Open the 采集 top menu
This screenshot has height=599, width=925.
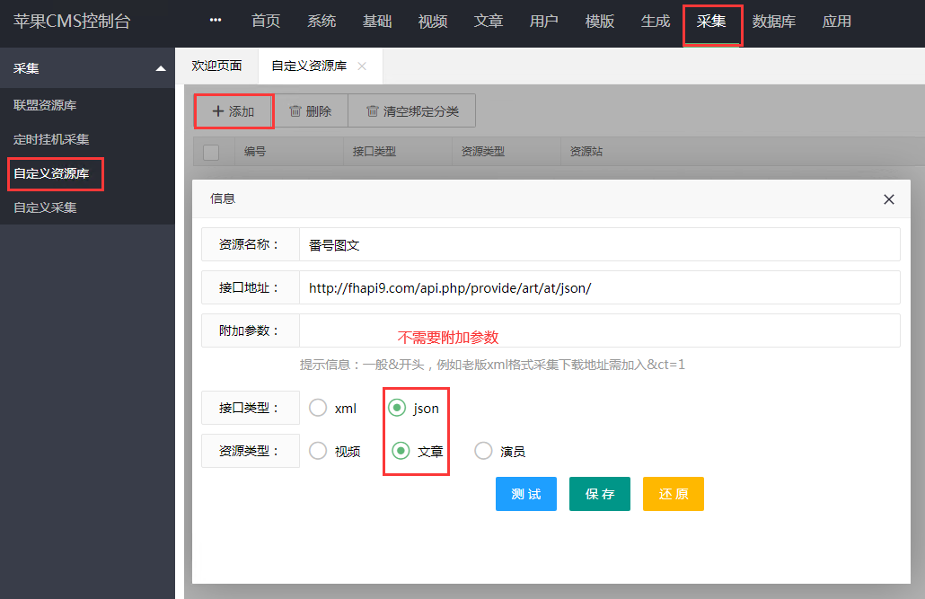tap(711, 22)
